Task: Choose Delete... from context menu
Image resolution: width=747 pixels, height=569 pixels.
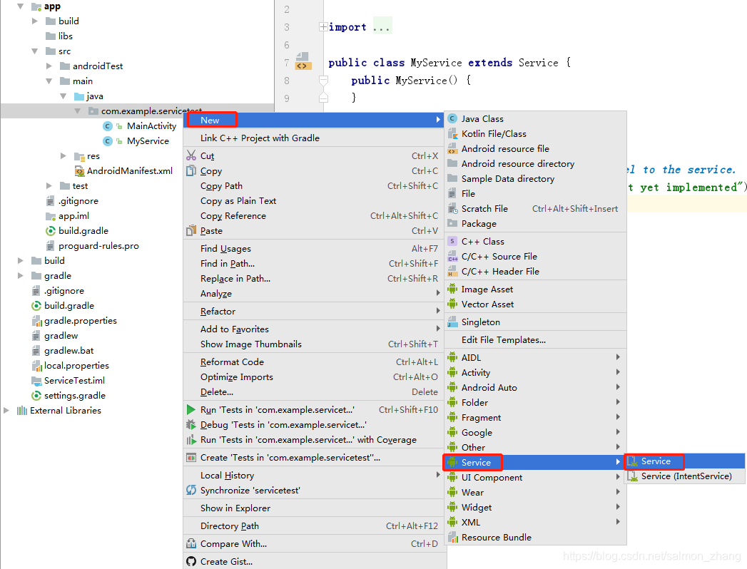Action: tap(313, 392)
